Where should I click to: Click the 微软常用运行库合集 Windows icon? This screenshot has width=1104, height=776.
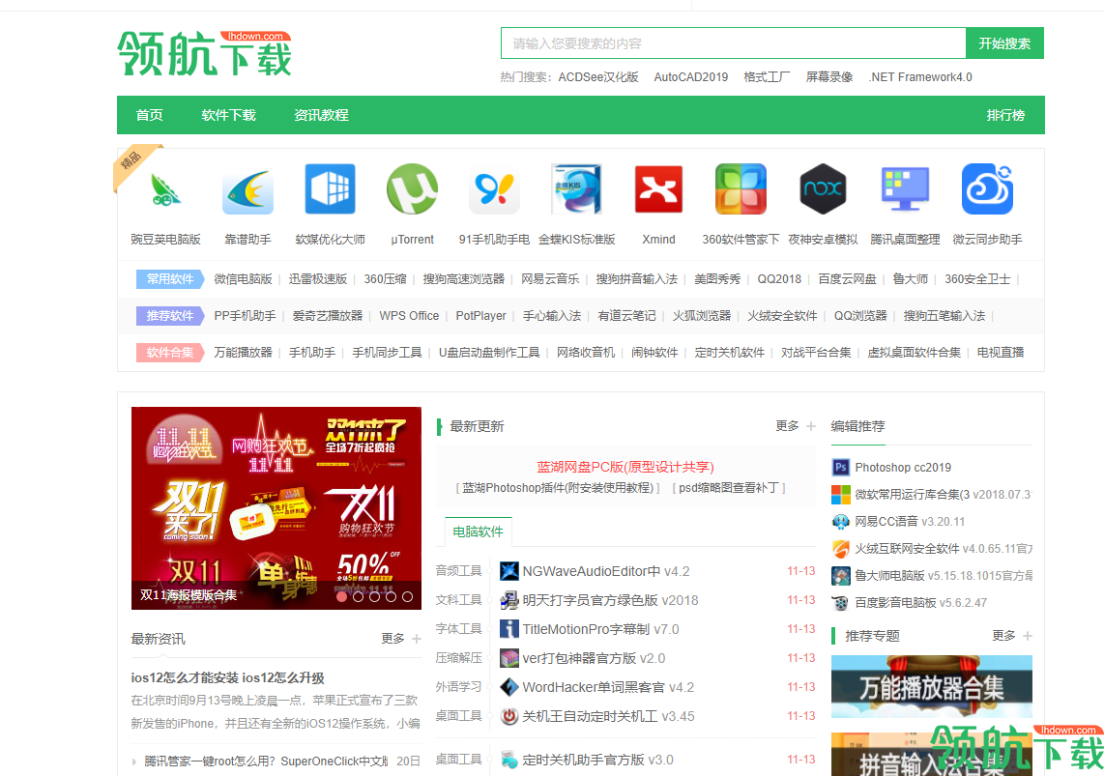pos(841,495)
